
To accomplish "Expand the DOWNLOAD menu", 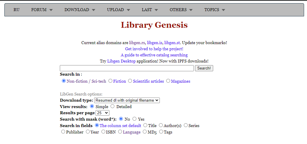I will pos(80,10).
